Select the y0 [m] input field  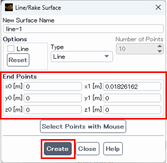[x=53, y=98]
